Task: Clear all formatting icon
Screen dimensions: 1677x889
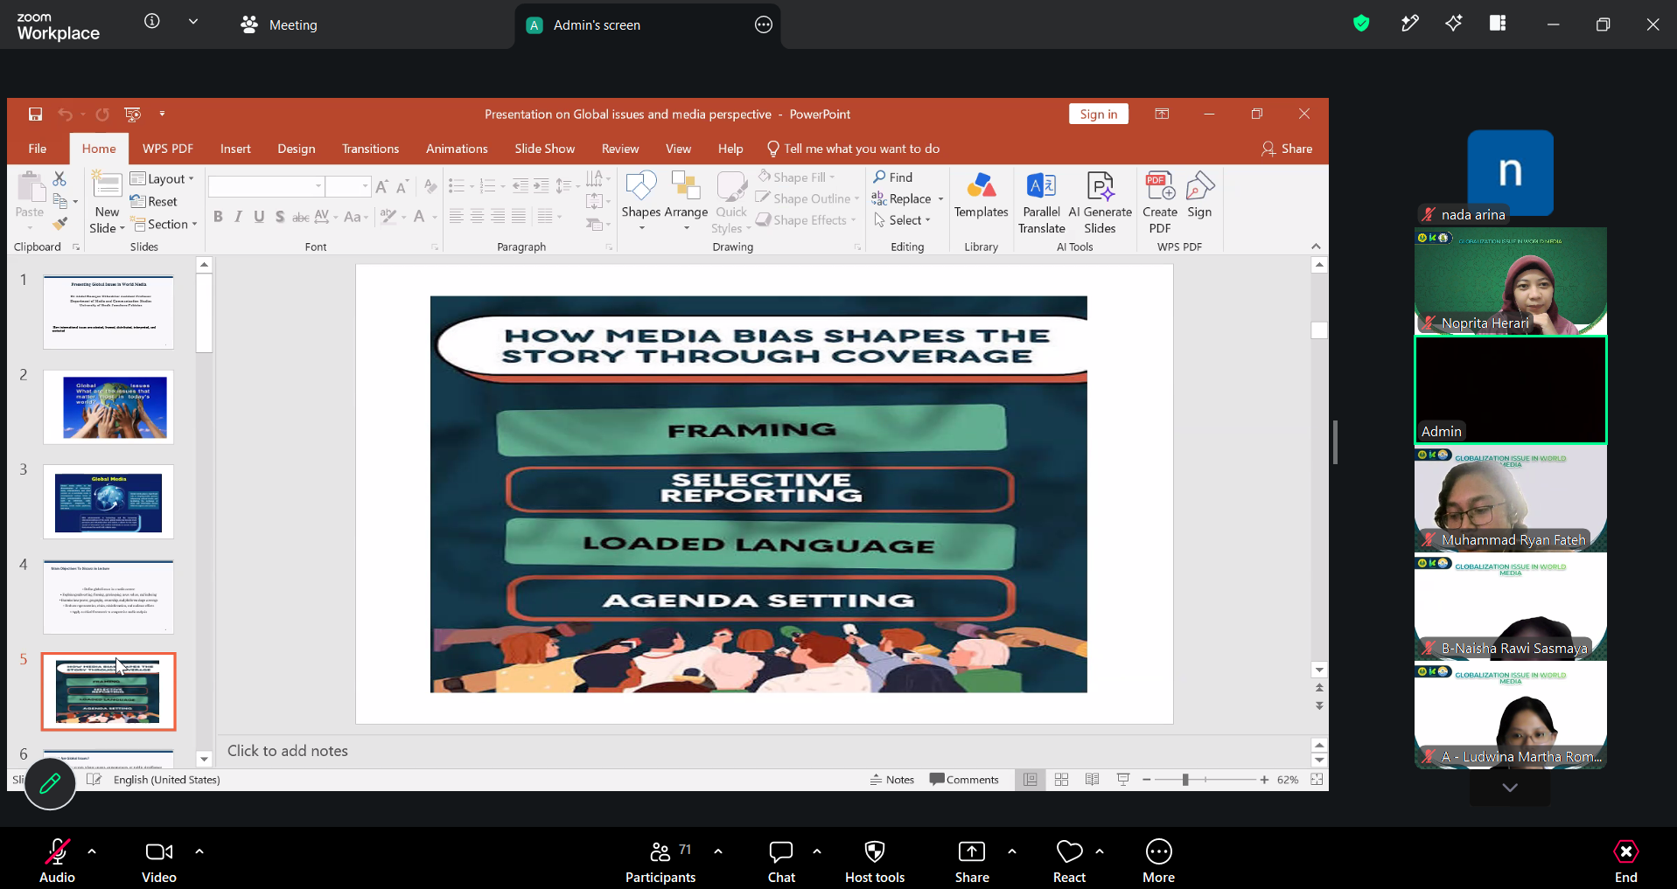Action: point(430,186)
